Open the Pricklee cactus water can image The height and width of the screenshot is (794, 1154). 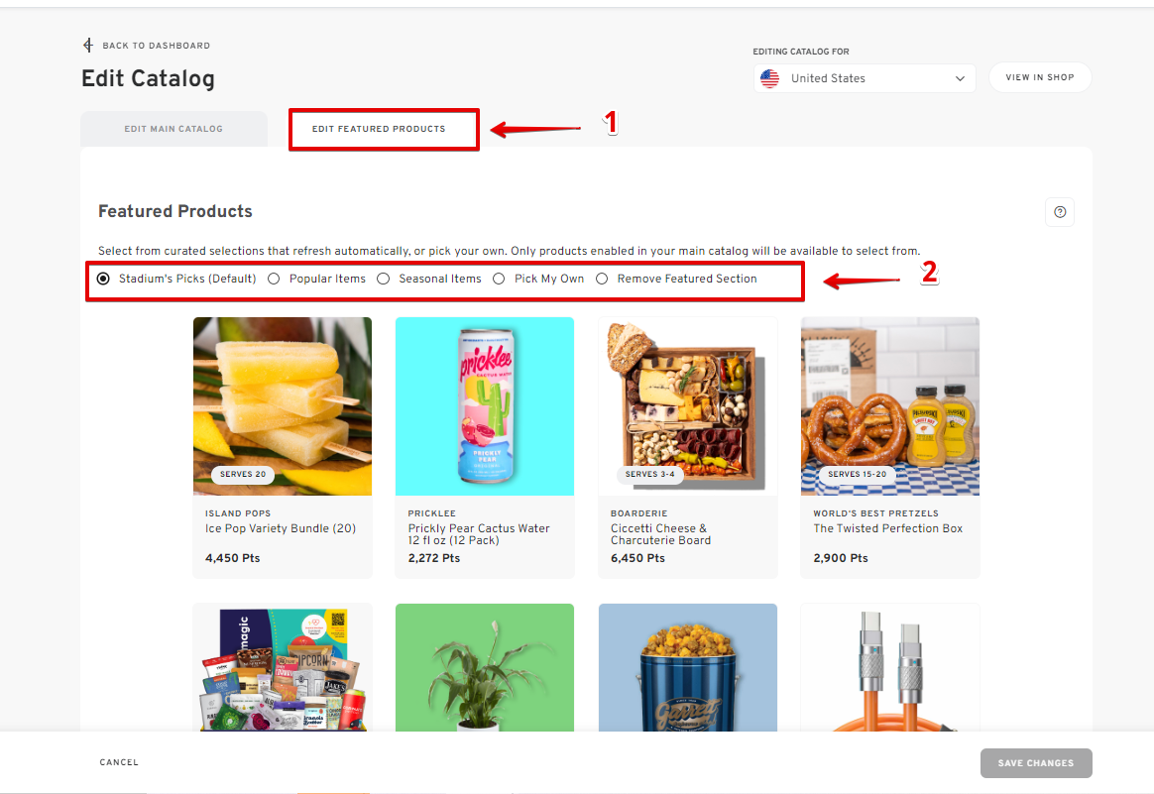pos(485,406)
